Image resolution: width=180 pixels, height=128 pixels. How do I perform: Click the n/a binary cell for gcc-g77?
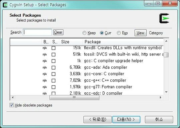45,87
